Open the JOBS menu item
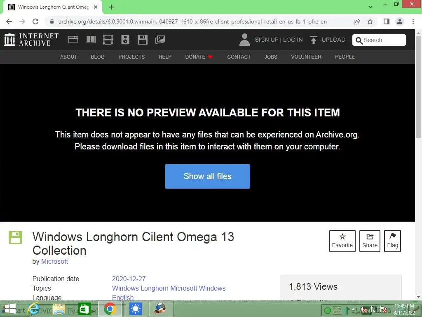 coord(271,57)
